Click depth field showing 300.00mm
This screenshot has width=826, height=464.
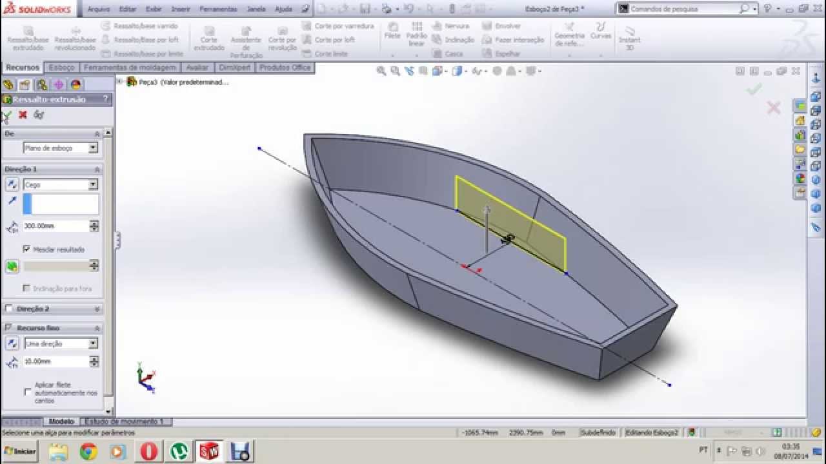[55, 226]
